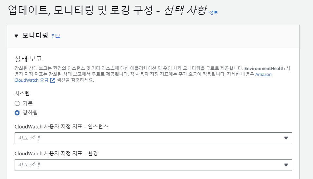Viewport: 313px width, 179px height.
Task: Click the external-link icon after CloudWatch 요금
Action: pyautogui.click(x=53, y=80)
